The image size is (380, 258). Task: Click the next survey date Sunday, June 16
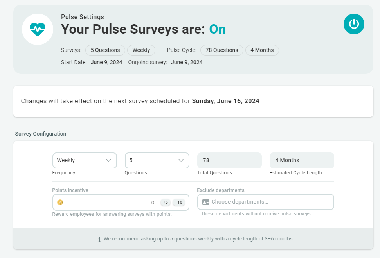pos(225,101)
